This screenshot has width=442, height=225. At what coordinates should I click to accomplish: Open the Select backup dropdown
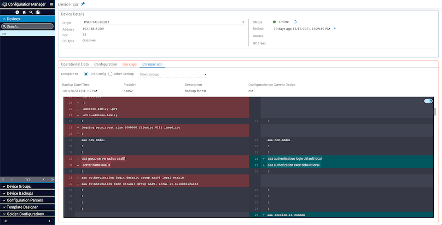[x=173, y=75]
